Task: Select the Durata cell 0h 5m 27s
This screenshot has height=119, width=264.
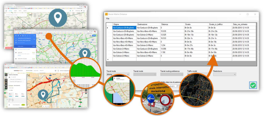Action: [x=196, y=45]
